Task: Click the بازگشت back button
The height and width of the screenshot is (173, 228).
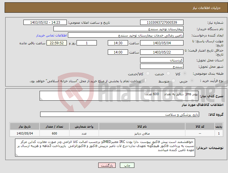Action: pos(107,165)
